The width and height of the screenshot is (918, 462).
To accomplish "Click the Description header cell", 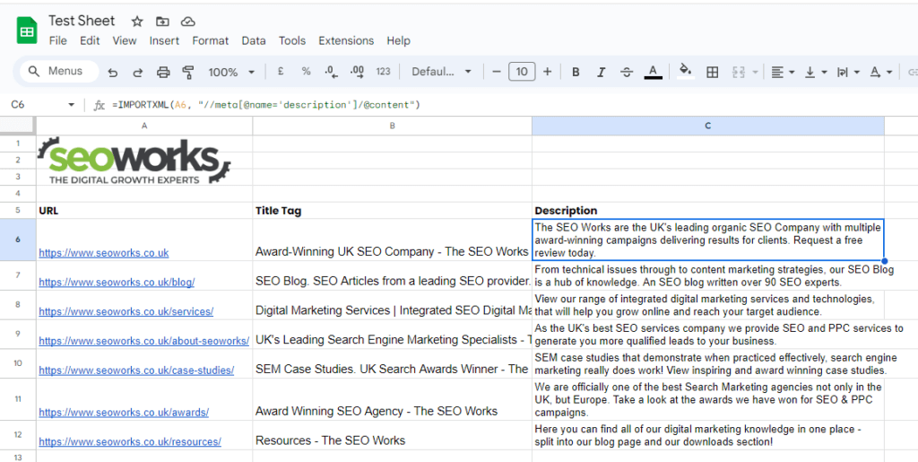I will click(708, 211).
